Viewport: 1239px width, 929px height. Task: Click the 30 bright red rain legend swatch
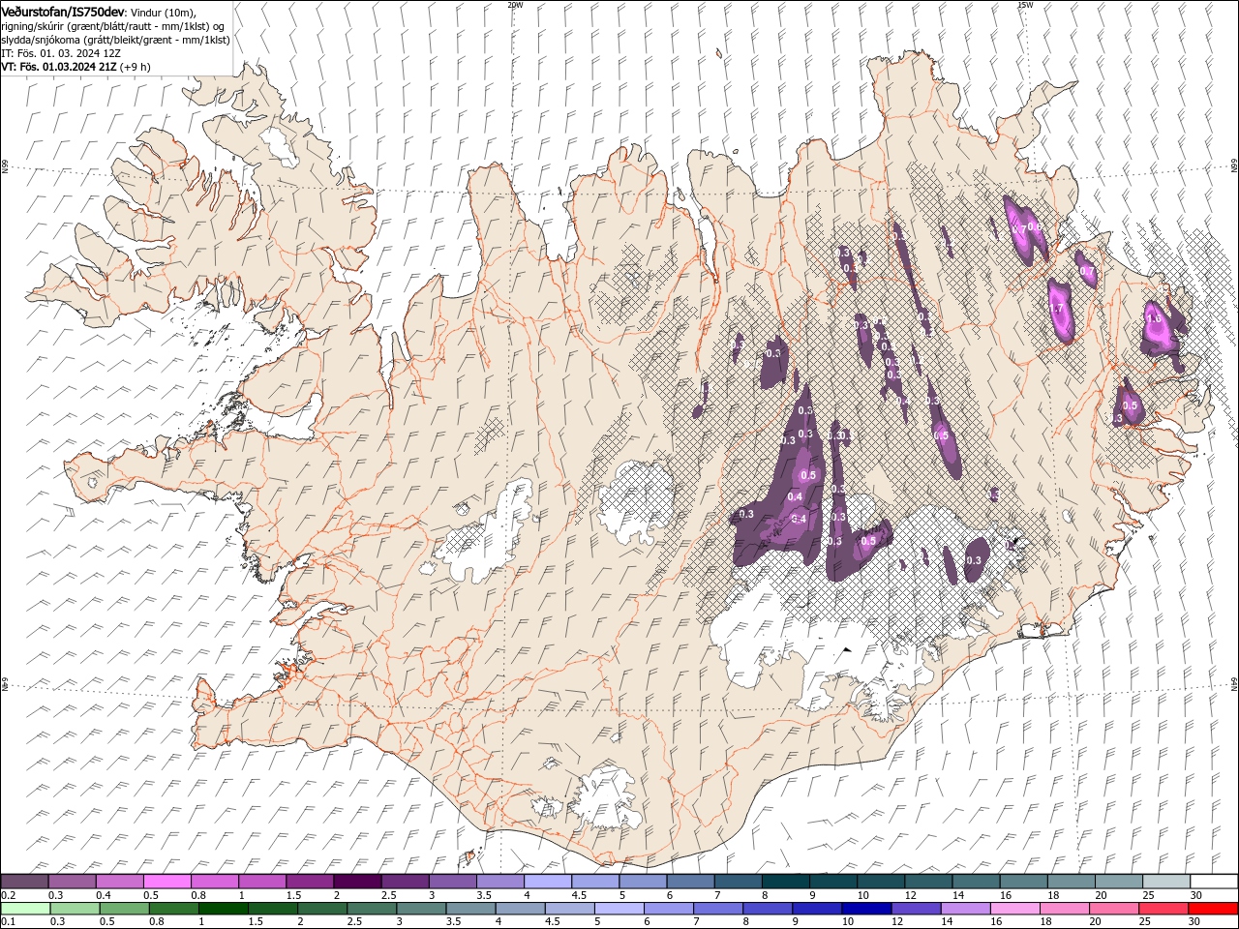coord(1212,909)
